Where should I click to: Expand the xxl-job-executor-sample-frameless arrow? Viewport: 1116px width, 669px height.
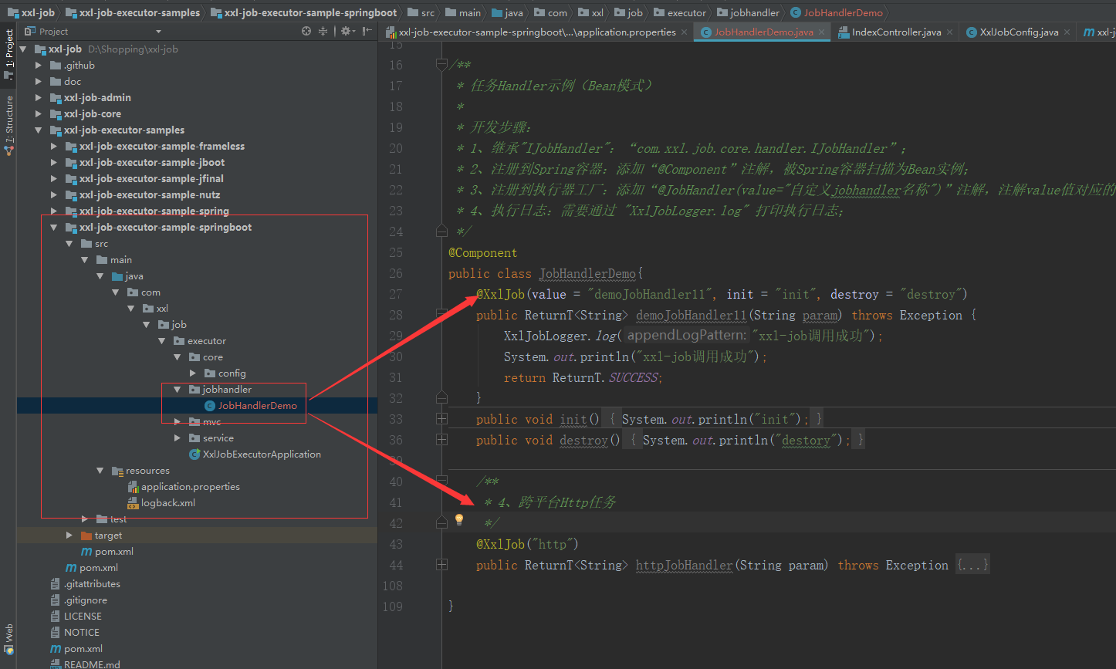point(54,147)
